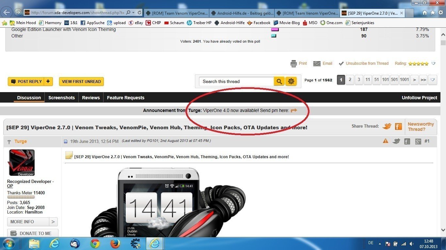
Task: Expand the plus beside POST REPLY
Action: point(48,81)
